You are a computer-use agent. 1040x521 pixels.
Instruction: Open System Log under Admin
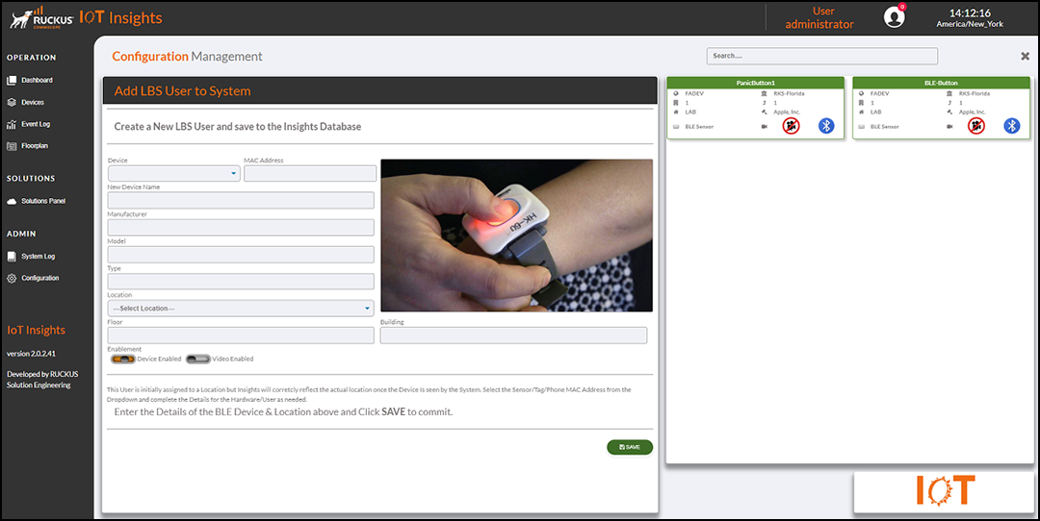[31, 257]
